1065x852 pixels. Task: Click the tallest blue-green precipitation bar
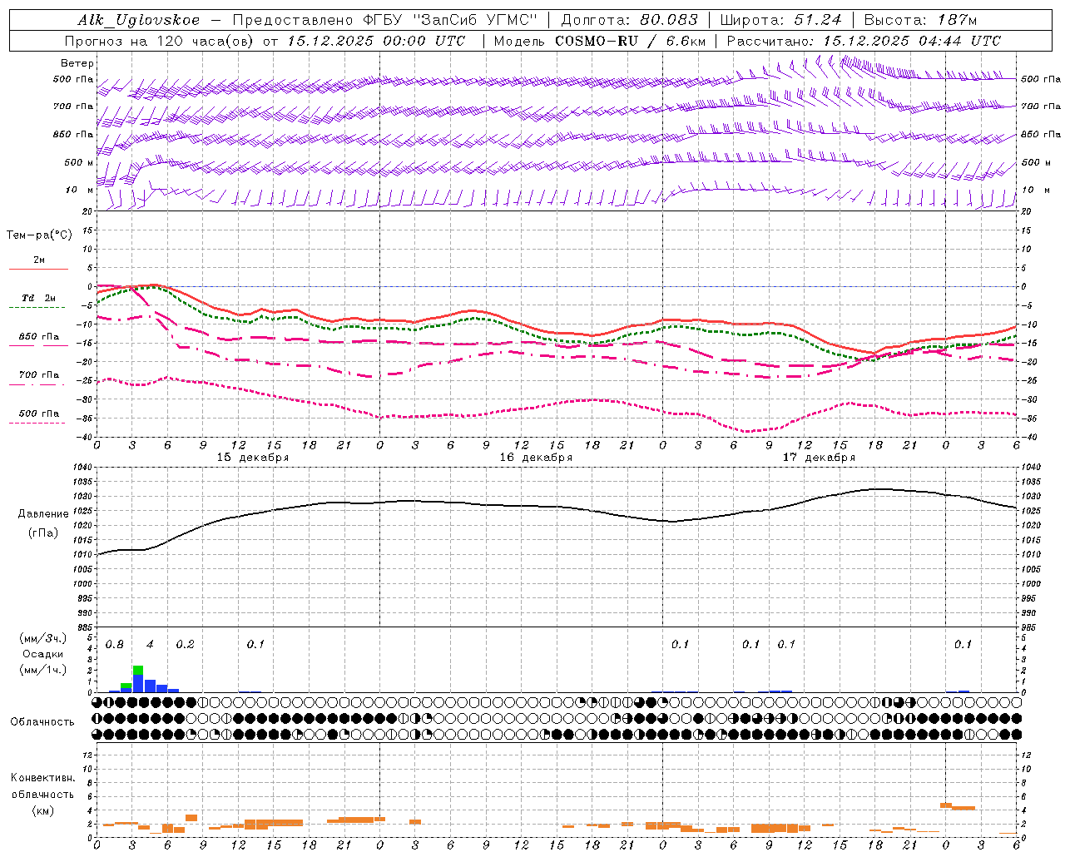pyautogui.click(x=138, y=679)
